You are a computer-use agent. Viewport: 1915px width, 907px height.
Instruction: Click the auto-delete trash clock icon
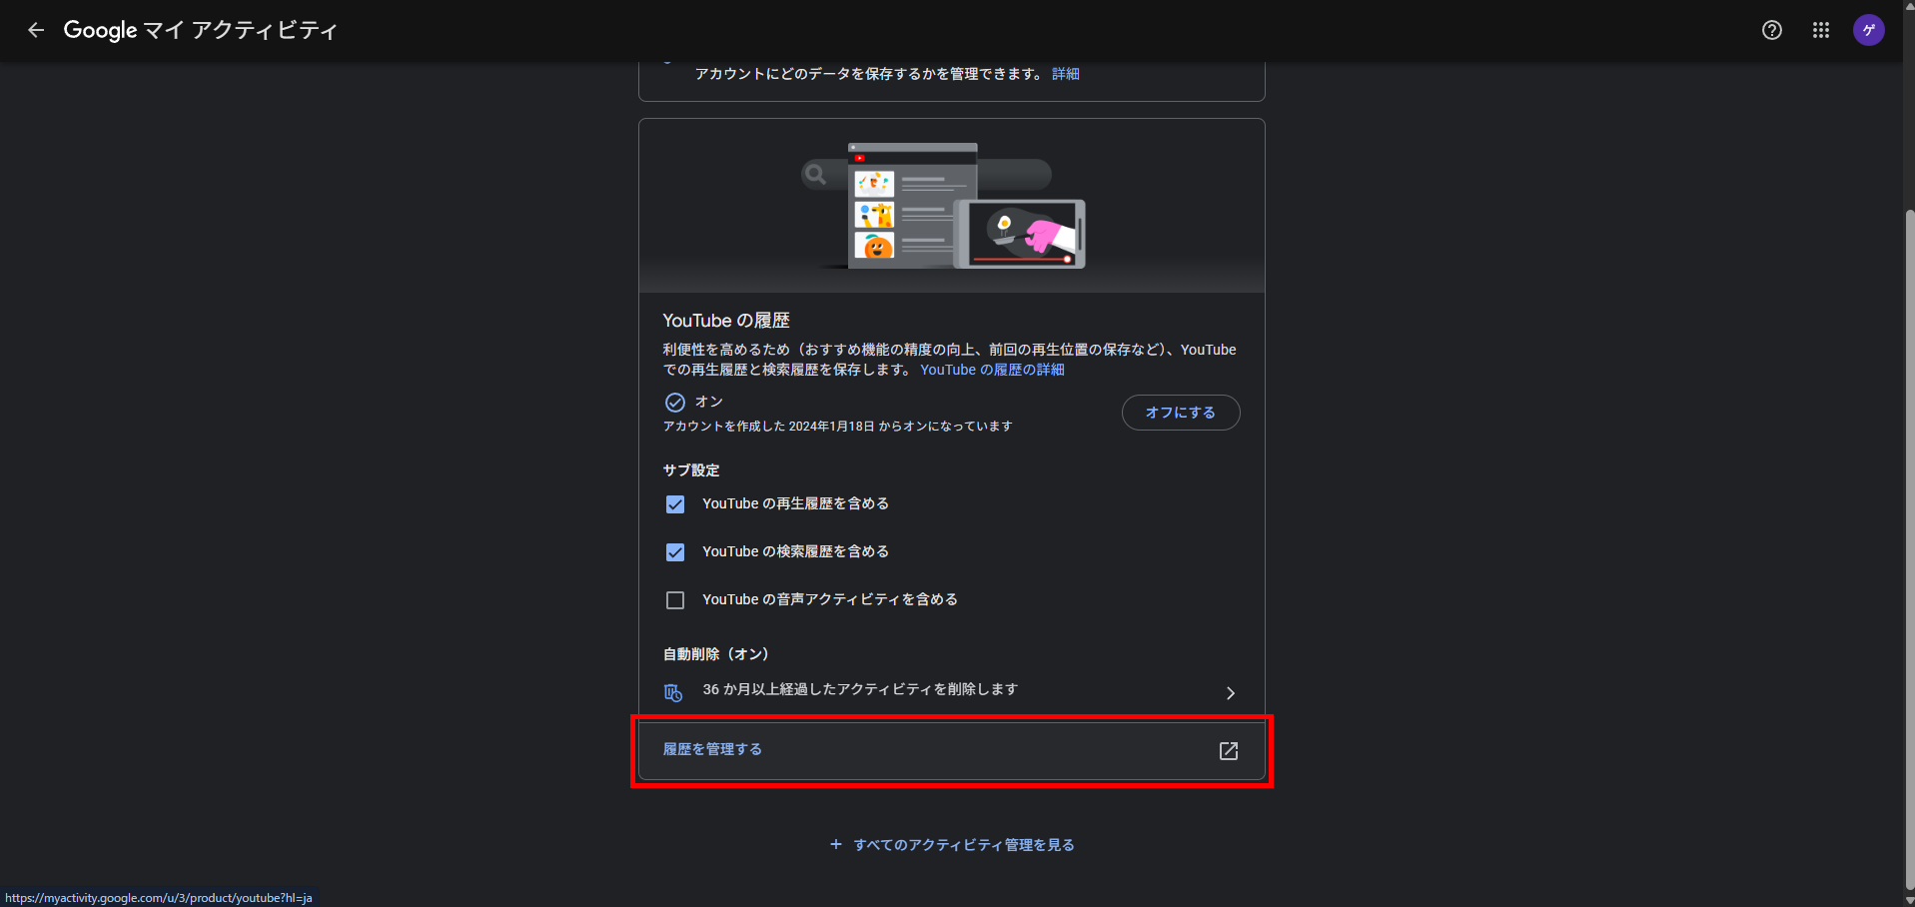[x=673, y=692]
